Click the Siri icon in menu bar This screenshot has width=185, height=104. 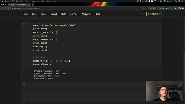click(x=179, y=1)
